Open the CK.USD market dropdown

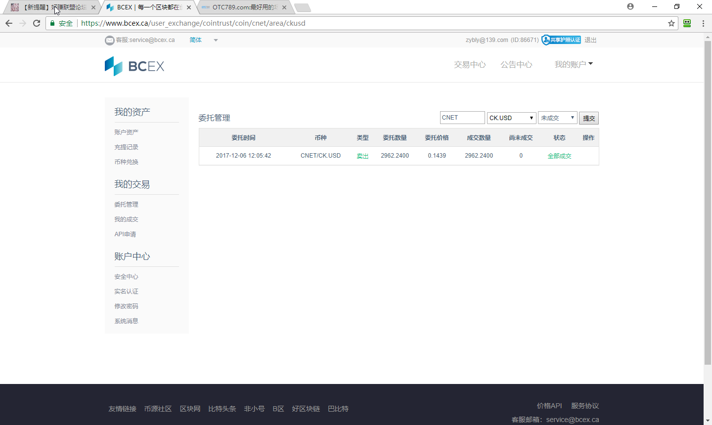[511, 118]
